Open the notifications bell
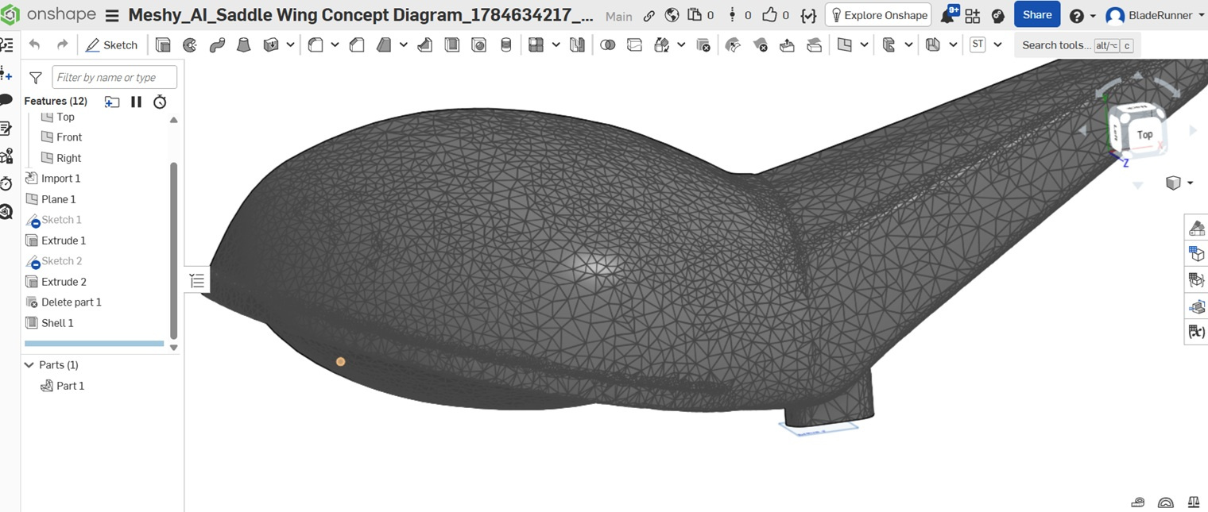1208x512 pixels. coord(947,15)
